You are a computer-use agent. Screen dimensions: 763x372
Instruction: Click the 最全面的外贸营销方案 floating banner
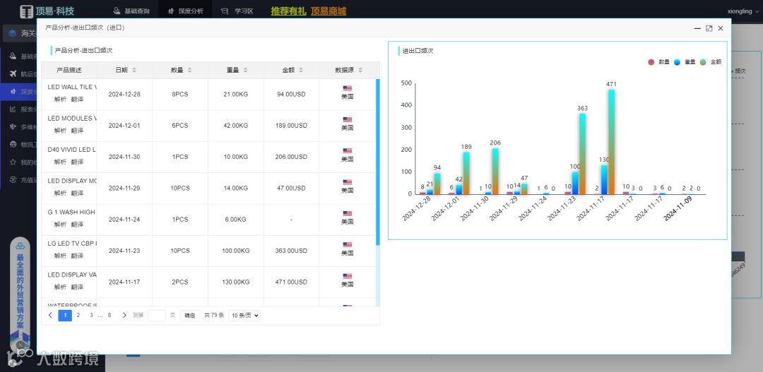pyautogui.click(x=20, y=292)
